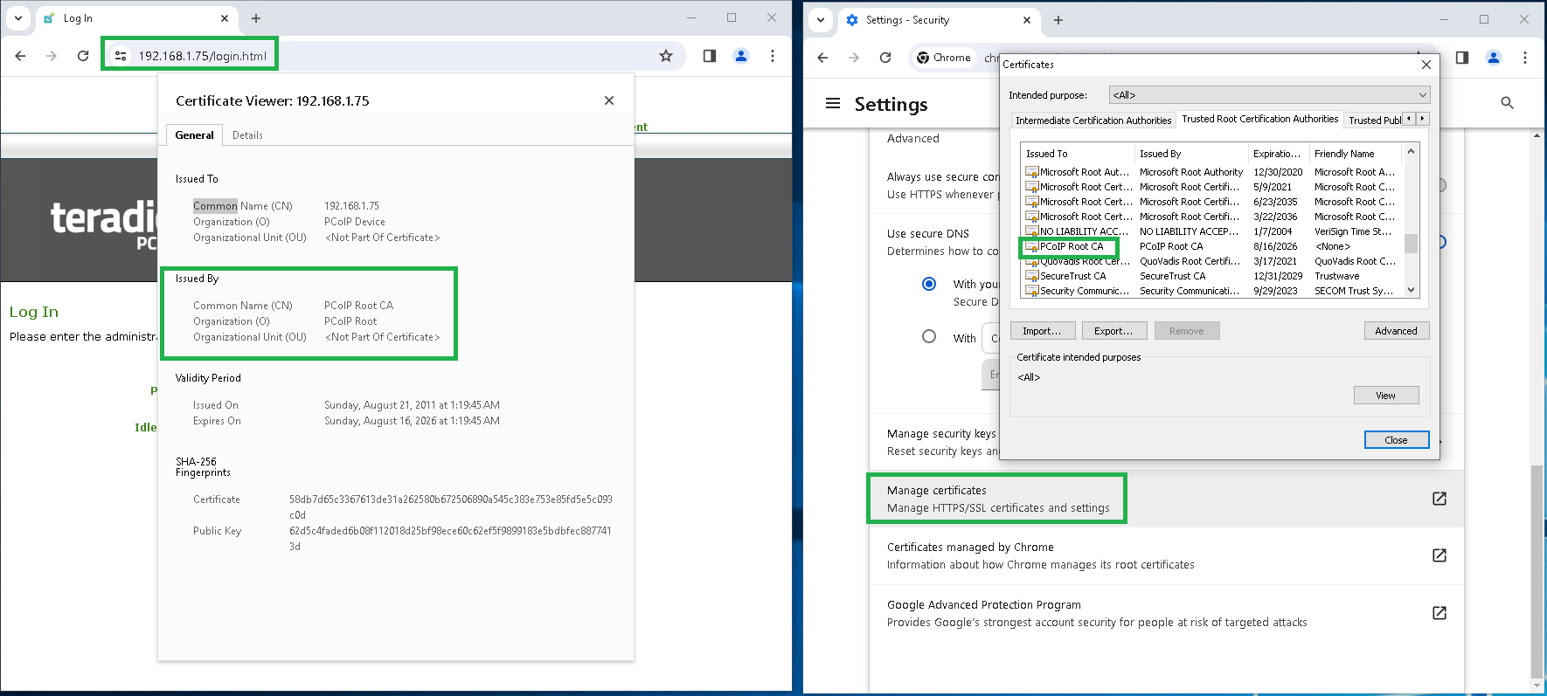This screenshot has width=1547, height=696.
Task: Open Manage certificates settings row
Action: (x=1166, y=499)
